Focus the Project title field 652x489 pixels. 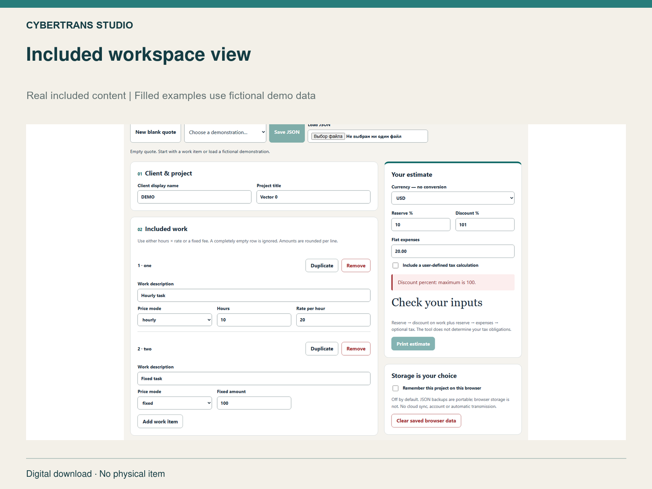313,197
